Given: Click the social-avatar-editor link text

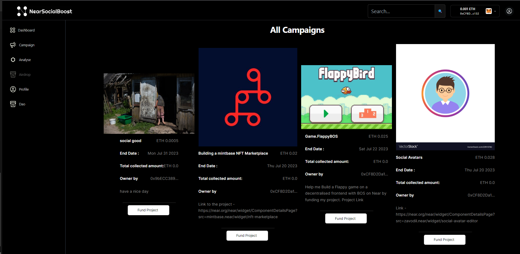Looking at the screenshot, I should (x=445, y=214).
